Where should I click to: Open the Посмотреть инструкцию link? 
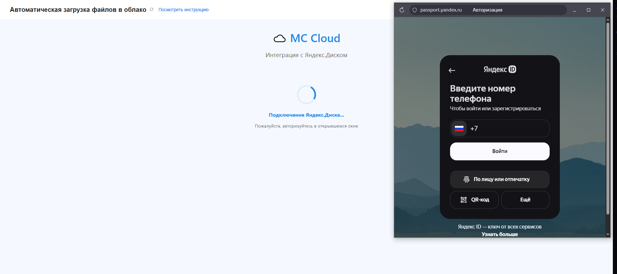(x=183, y=10)
